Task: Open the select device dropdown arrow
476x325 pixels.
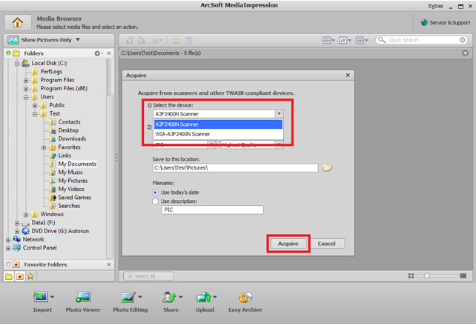Action: (279, 114)
